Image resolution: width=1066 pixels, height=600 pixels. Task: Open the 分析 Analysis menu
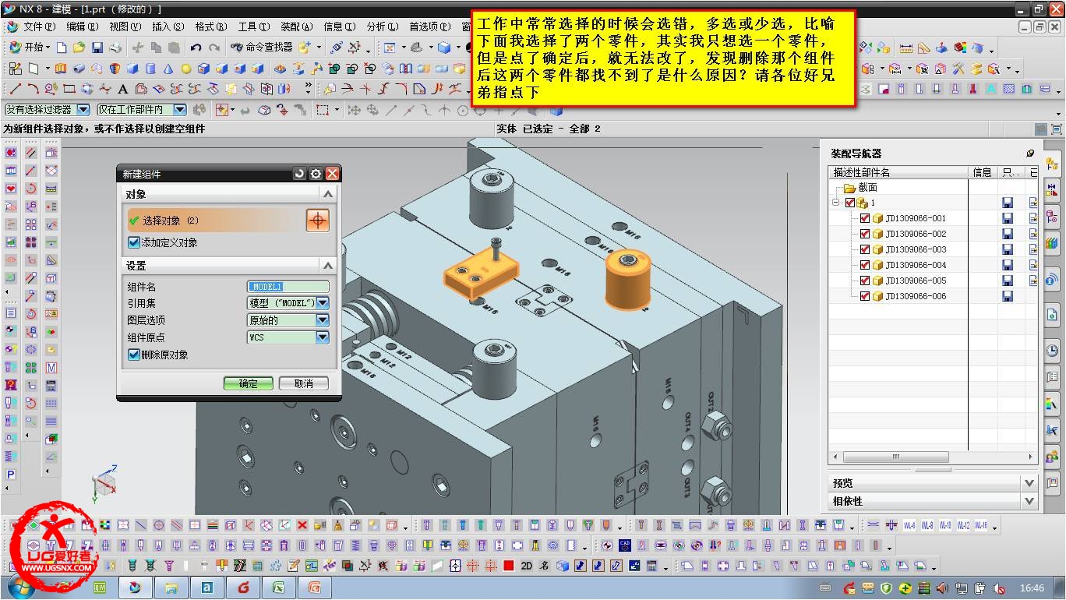[382, 26]
